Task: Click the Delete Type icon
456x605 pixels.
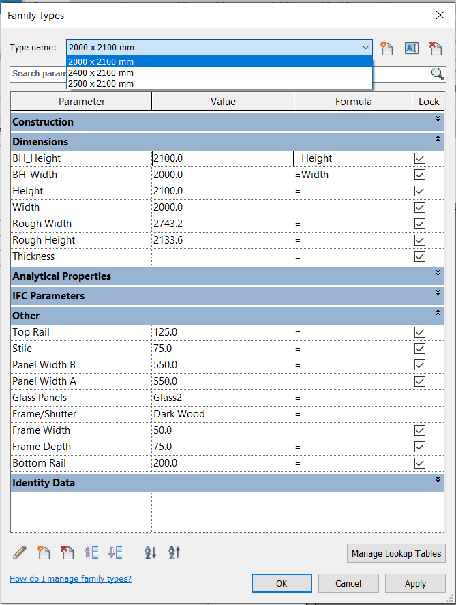Action: (x=435, y=48)
